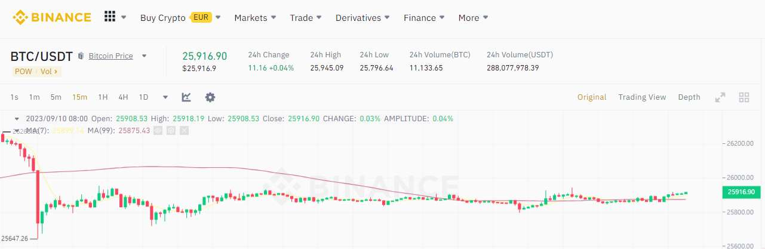Click the Binance logo

[x=53, y=17]
